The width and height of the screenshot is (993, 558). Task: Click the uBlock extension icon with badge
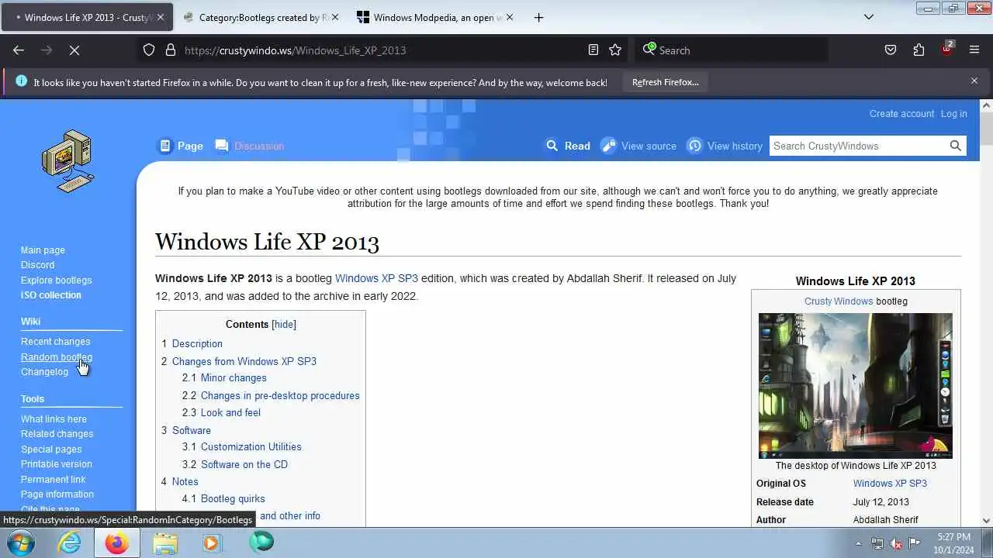click(x=947, y=49)
